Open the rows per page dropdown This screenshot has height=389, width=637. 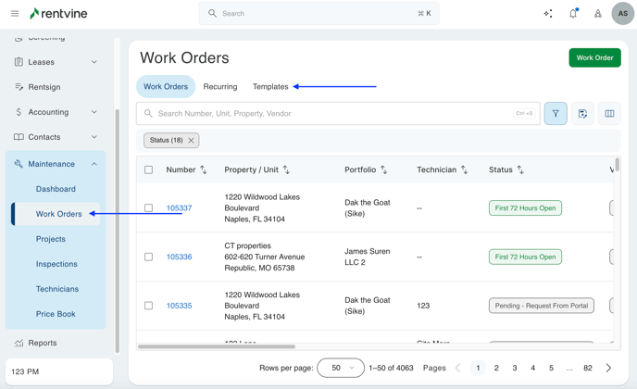[341, 368]
